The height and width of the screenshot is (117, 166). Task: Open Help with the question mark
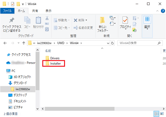[x=163, y=11]
